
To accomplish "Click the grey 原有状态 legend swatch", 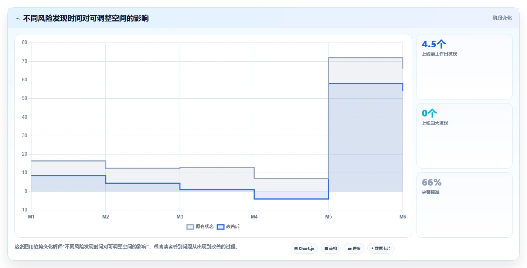I will [x=190, y=227].
